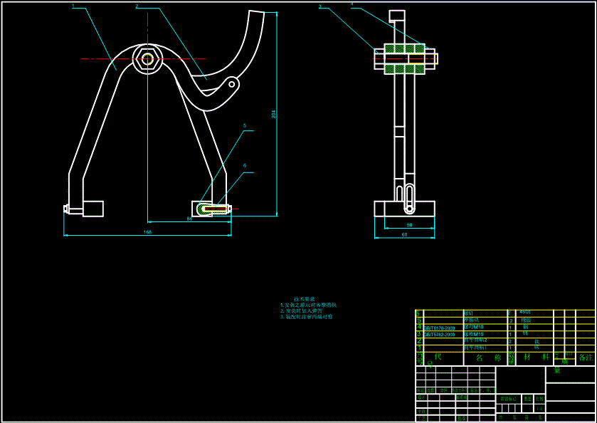Click the "名 称" column header
This screenshot has height=423, width=597.
[x=489, y=357]
